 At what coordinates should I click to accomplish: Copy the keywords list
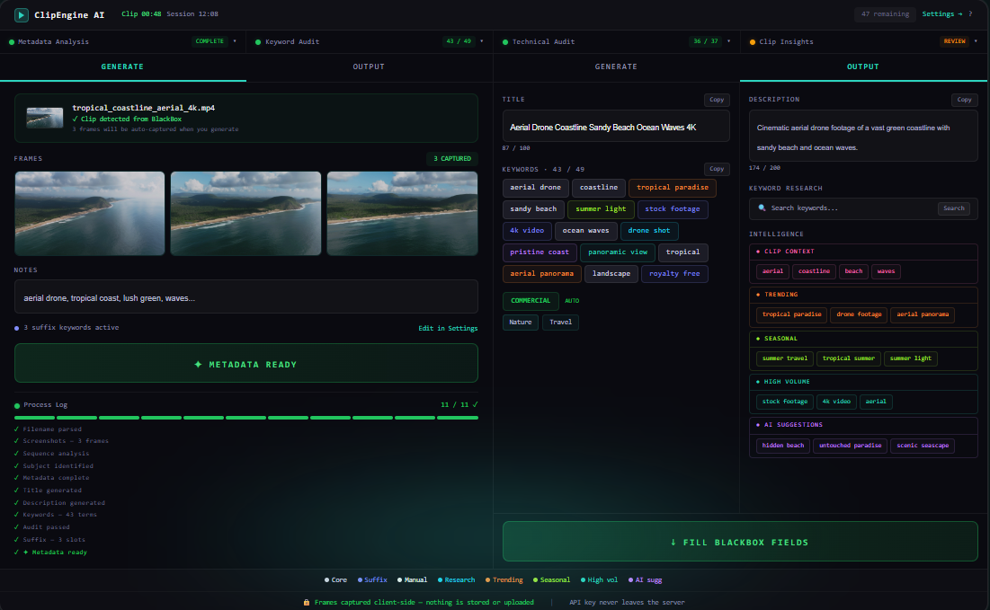tap(717, 169)
